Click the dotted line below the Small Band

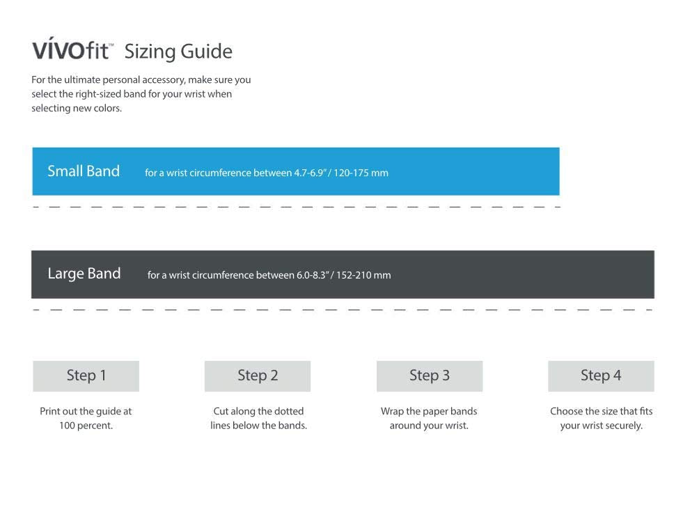tap(297, 207)
